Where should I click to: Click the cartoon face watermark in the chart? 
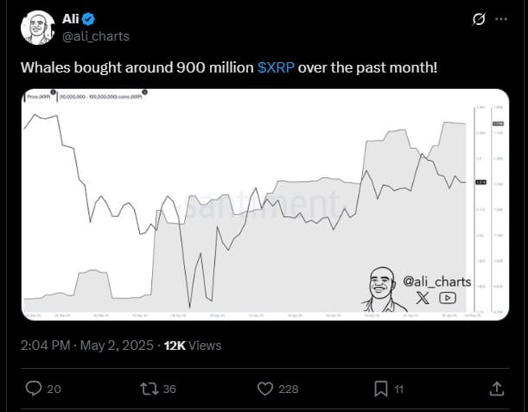[x=380, y=288]
